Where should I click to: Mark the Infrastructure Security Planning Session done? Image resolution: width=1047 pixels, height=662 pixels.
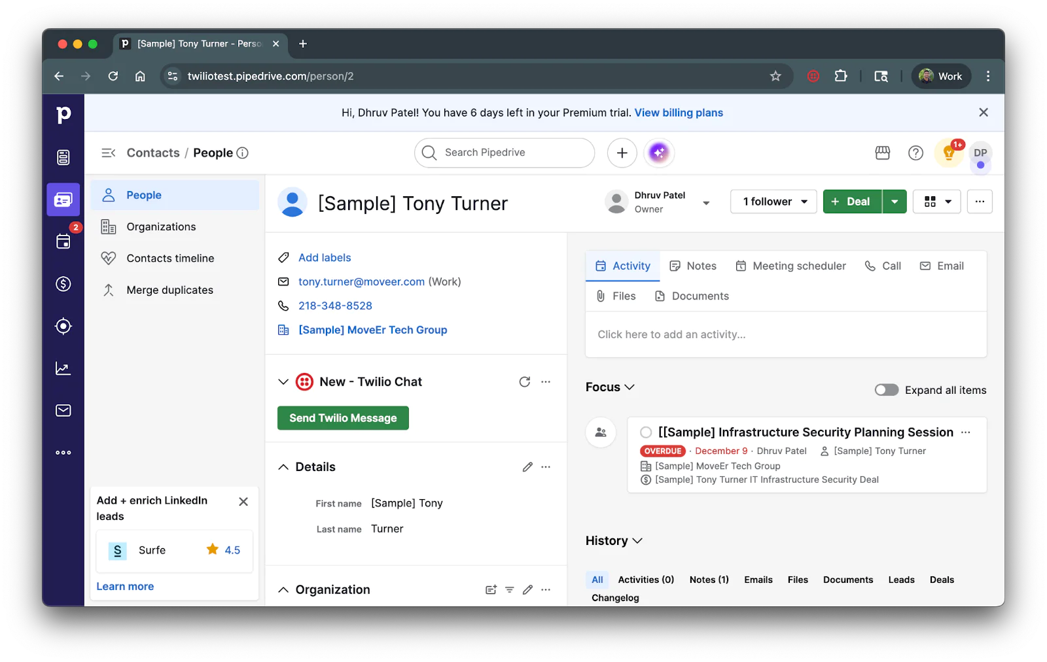point(646,432)
